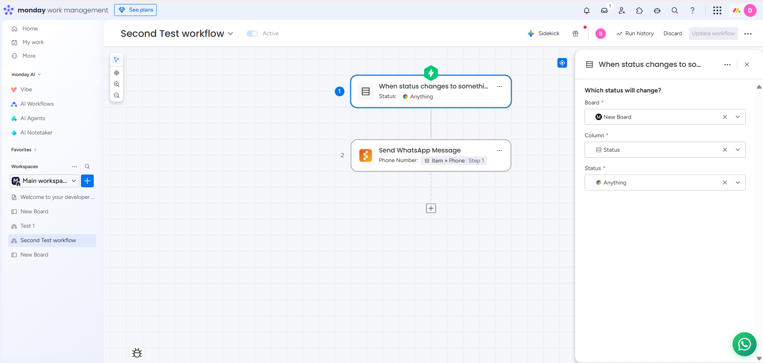Image resolution: width=763 pixels, height=363 pixels.
Task: Click the zoom out canvas tool
Action: (x=117, y=95)
